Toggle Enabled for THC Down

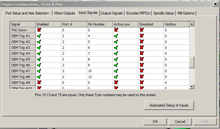[x=39, y=30]
